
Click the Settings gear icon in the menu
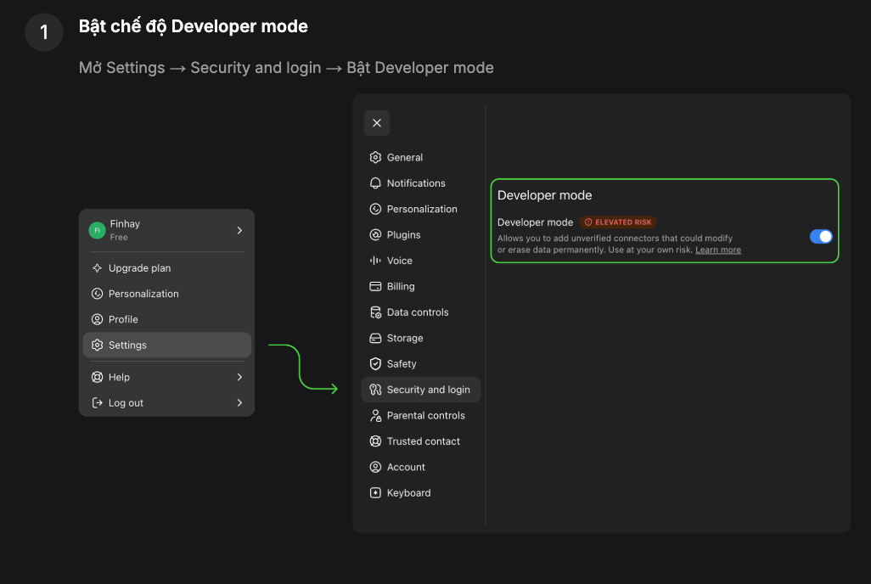98,345
